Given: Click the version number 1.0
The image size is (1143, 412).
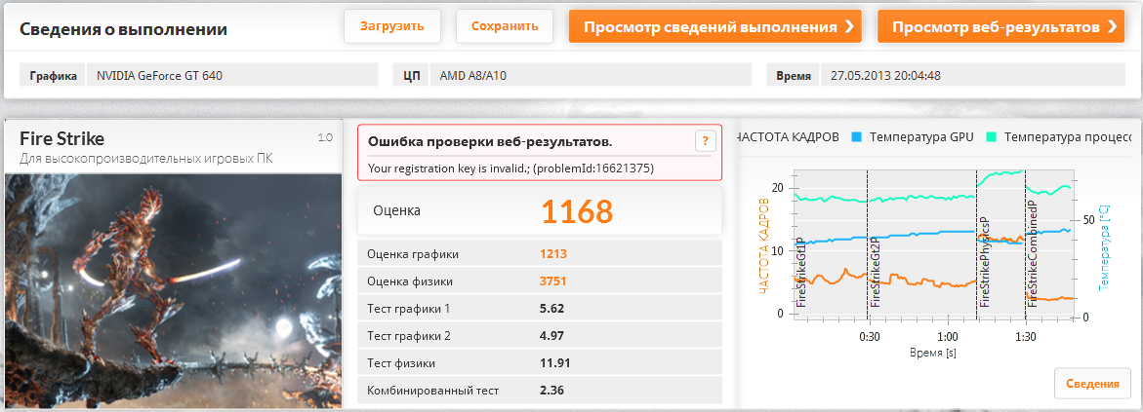Looking at the screenshot, I should 325,137.
